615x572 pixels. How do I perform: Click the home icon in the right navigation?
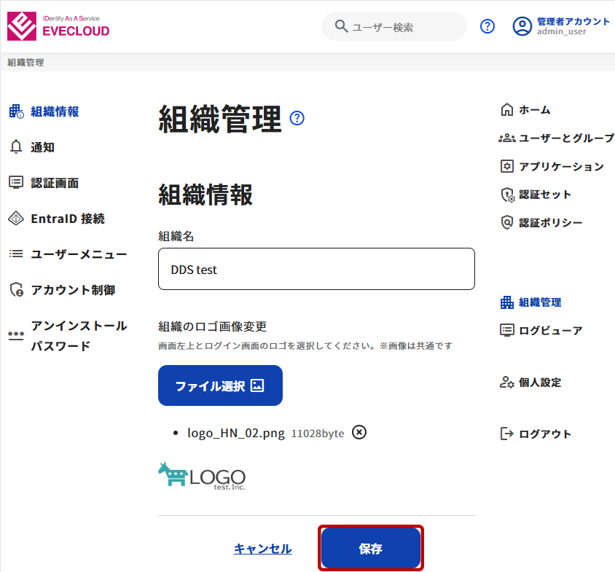pyautogui.click(x=507, y=110)
